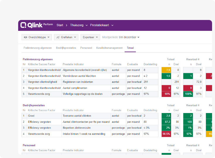Screen dimensions: 215x158
Task: Click red 0 total cell for Aantal complimenten
Action: pyautogui.click(x=166, y=88)
